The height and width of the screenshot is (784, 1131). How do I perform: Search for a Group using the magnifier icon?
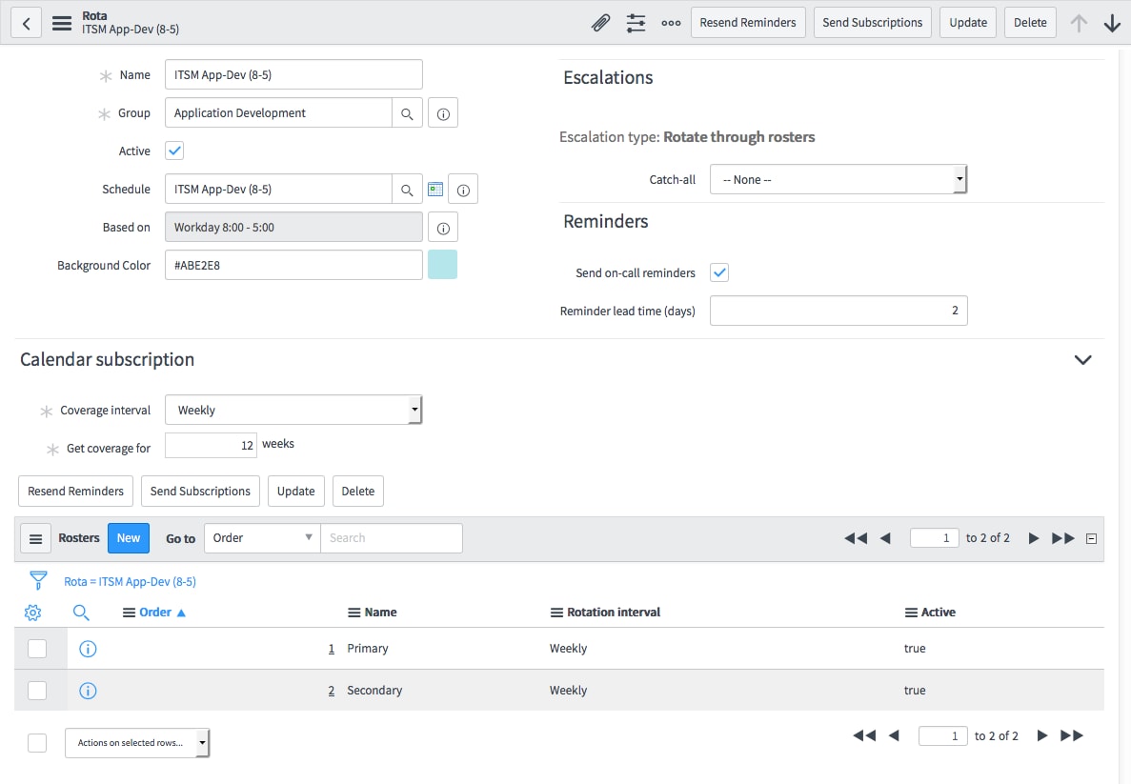pyautogui.click(x=408, y=112)
